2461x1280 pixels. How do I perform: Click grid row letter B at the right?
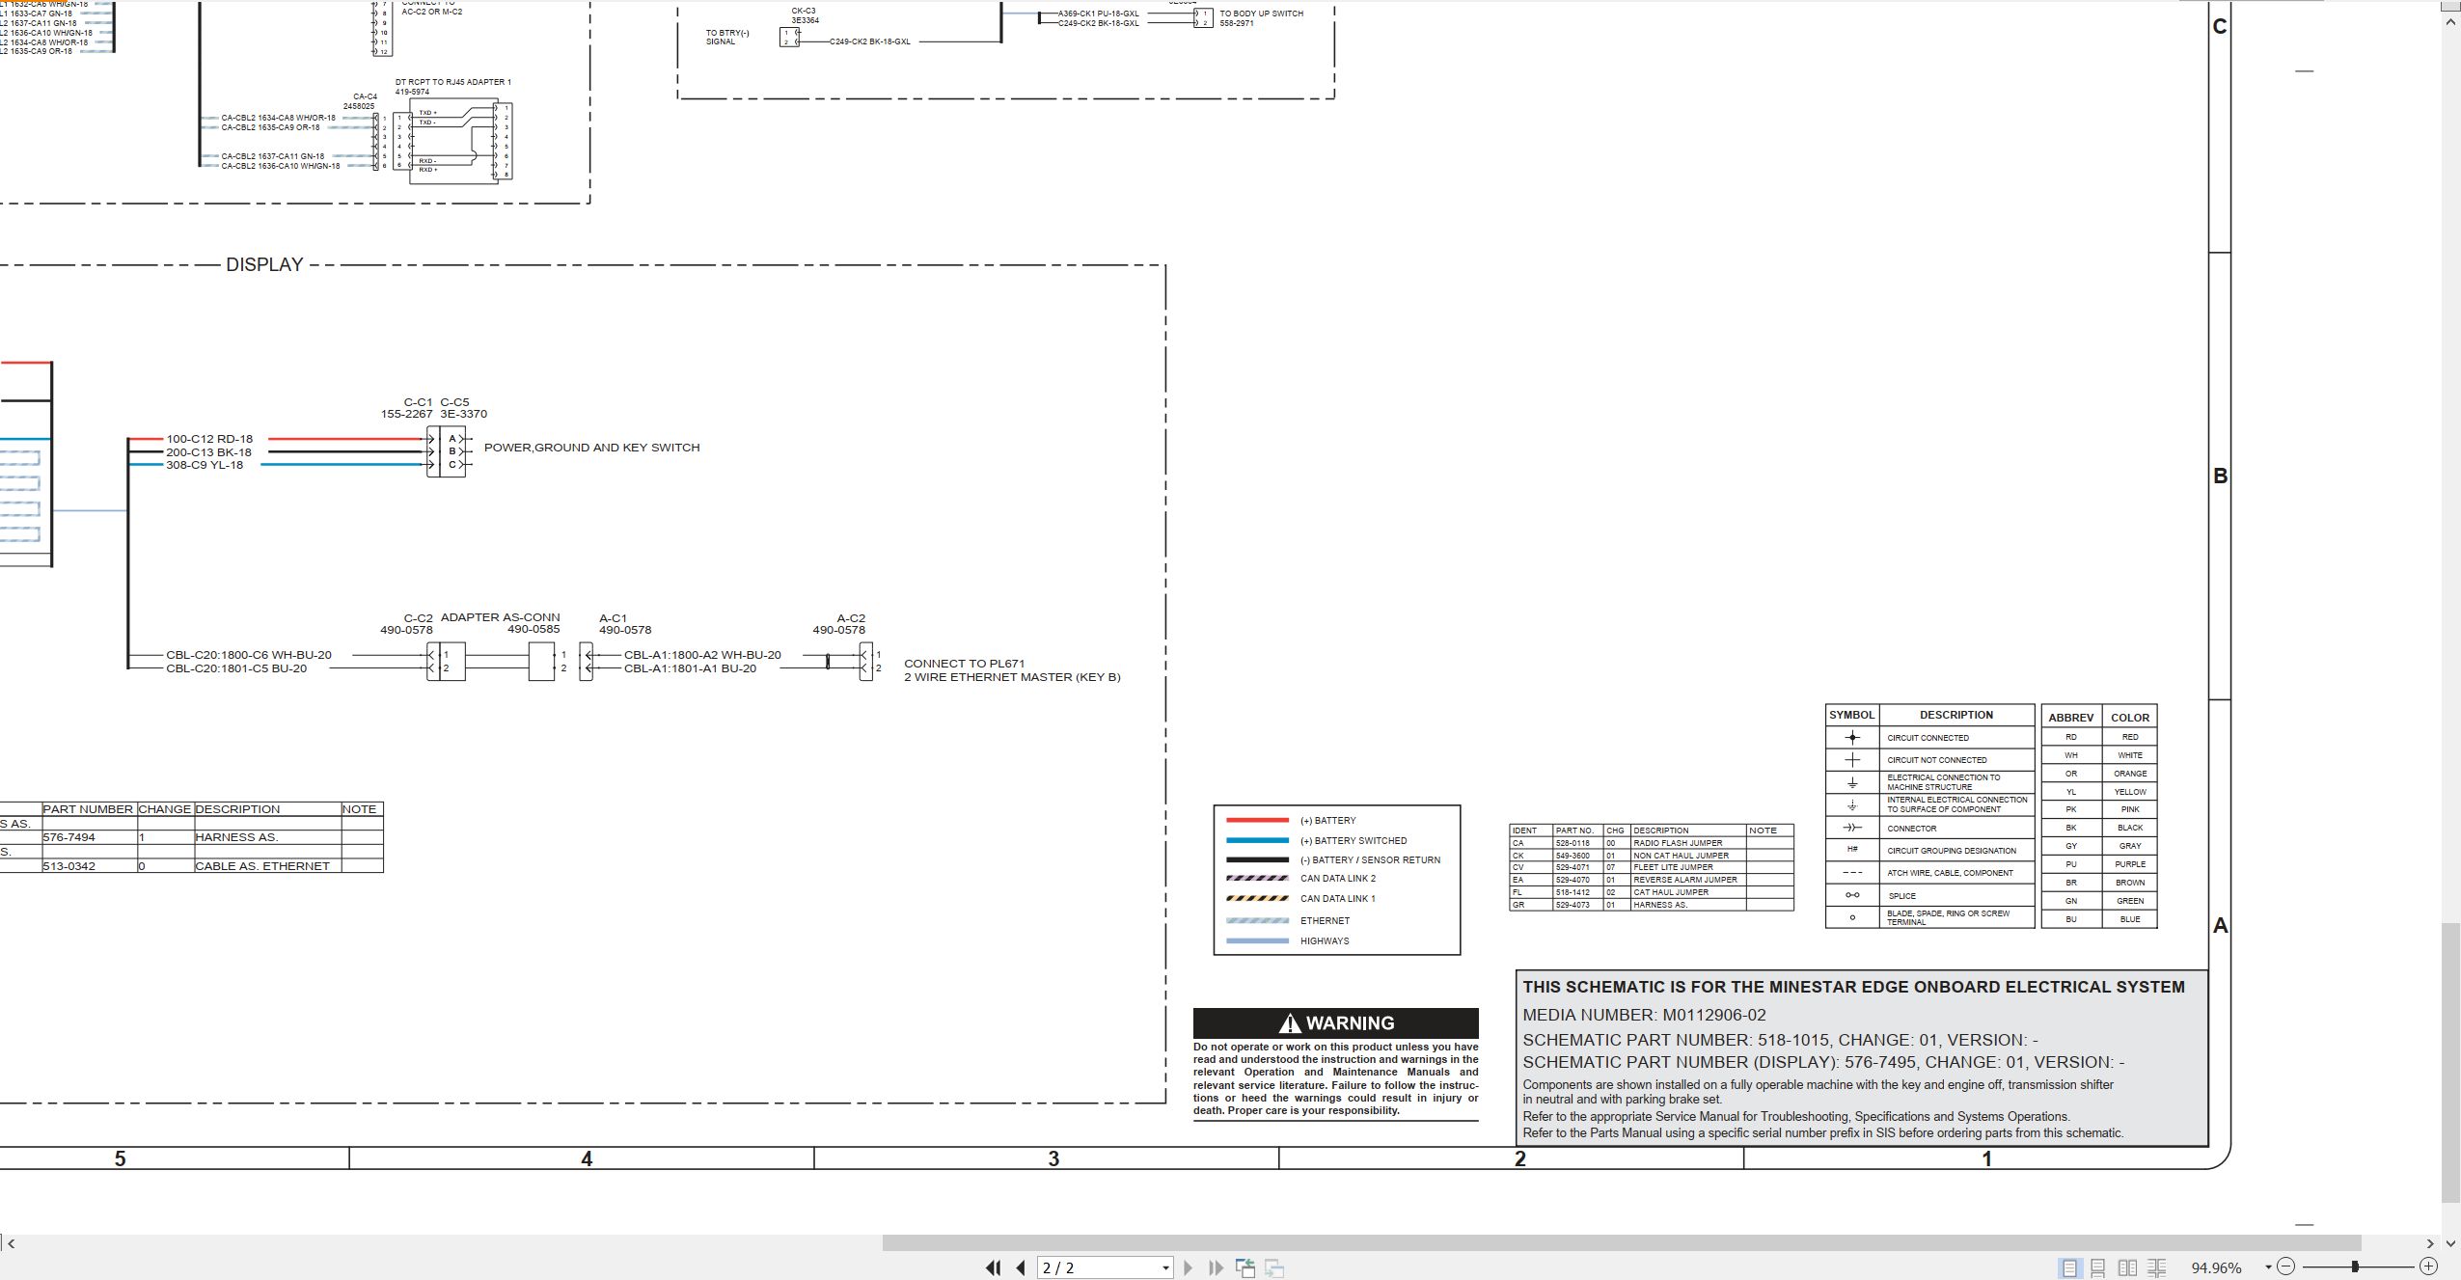(2220, 476)
